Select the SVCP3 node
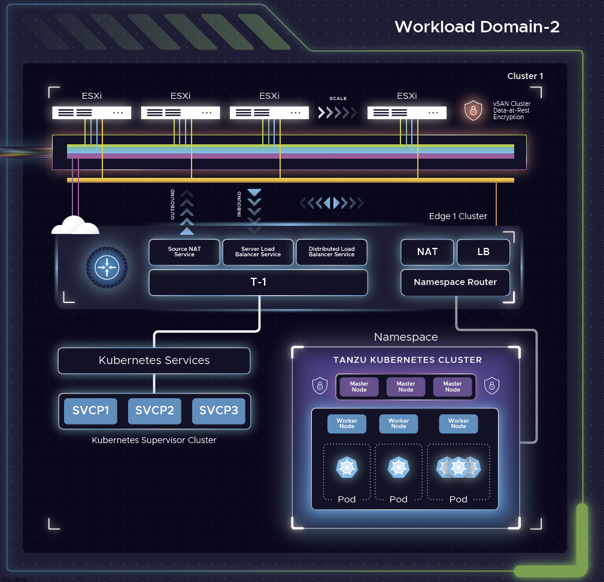Viewport: 604px width, 582px height. click(218, 411)
